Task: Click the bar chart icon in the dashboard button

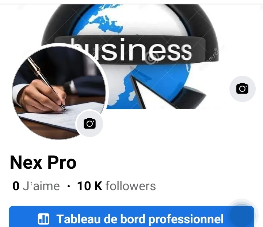Action: (x=43, y=219)
